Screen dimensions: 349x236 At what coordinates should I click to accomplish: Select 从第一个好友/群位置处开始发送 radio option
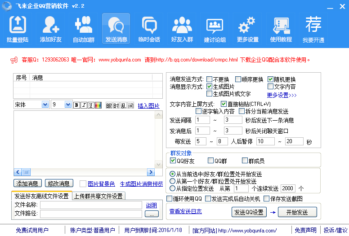[173, 181]
